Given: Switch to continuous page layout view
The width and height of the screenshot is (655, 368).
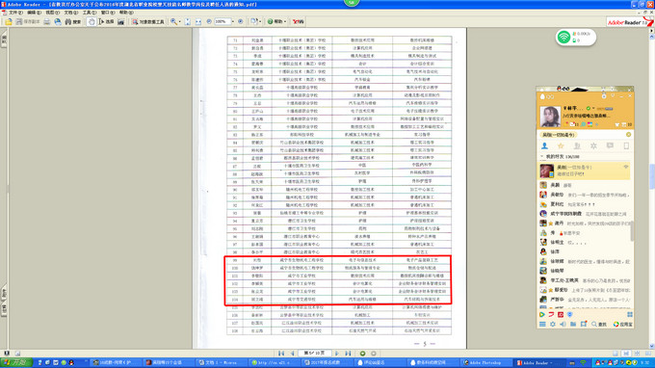Looking at the screenshot, I should [x=626, y=354].
